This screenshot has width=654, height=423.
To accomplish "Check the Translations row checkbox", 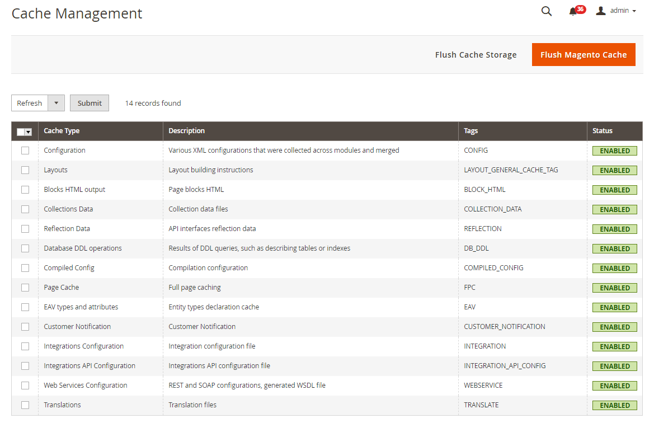I will [x=25, y=405].
